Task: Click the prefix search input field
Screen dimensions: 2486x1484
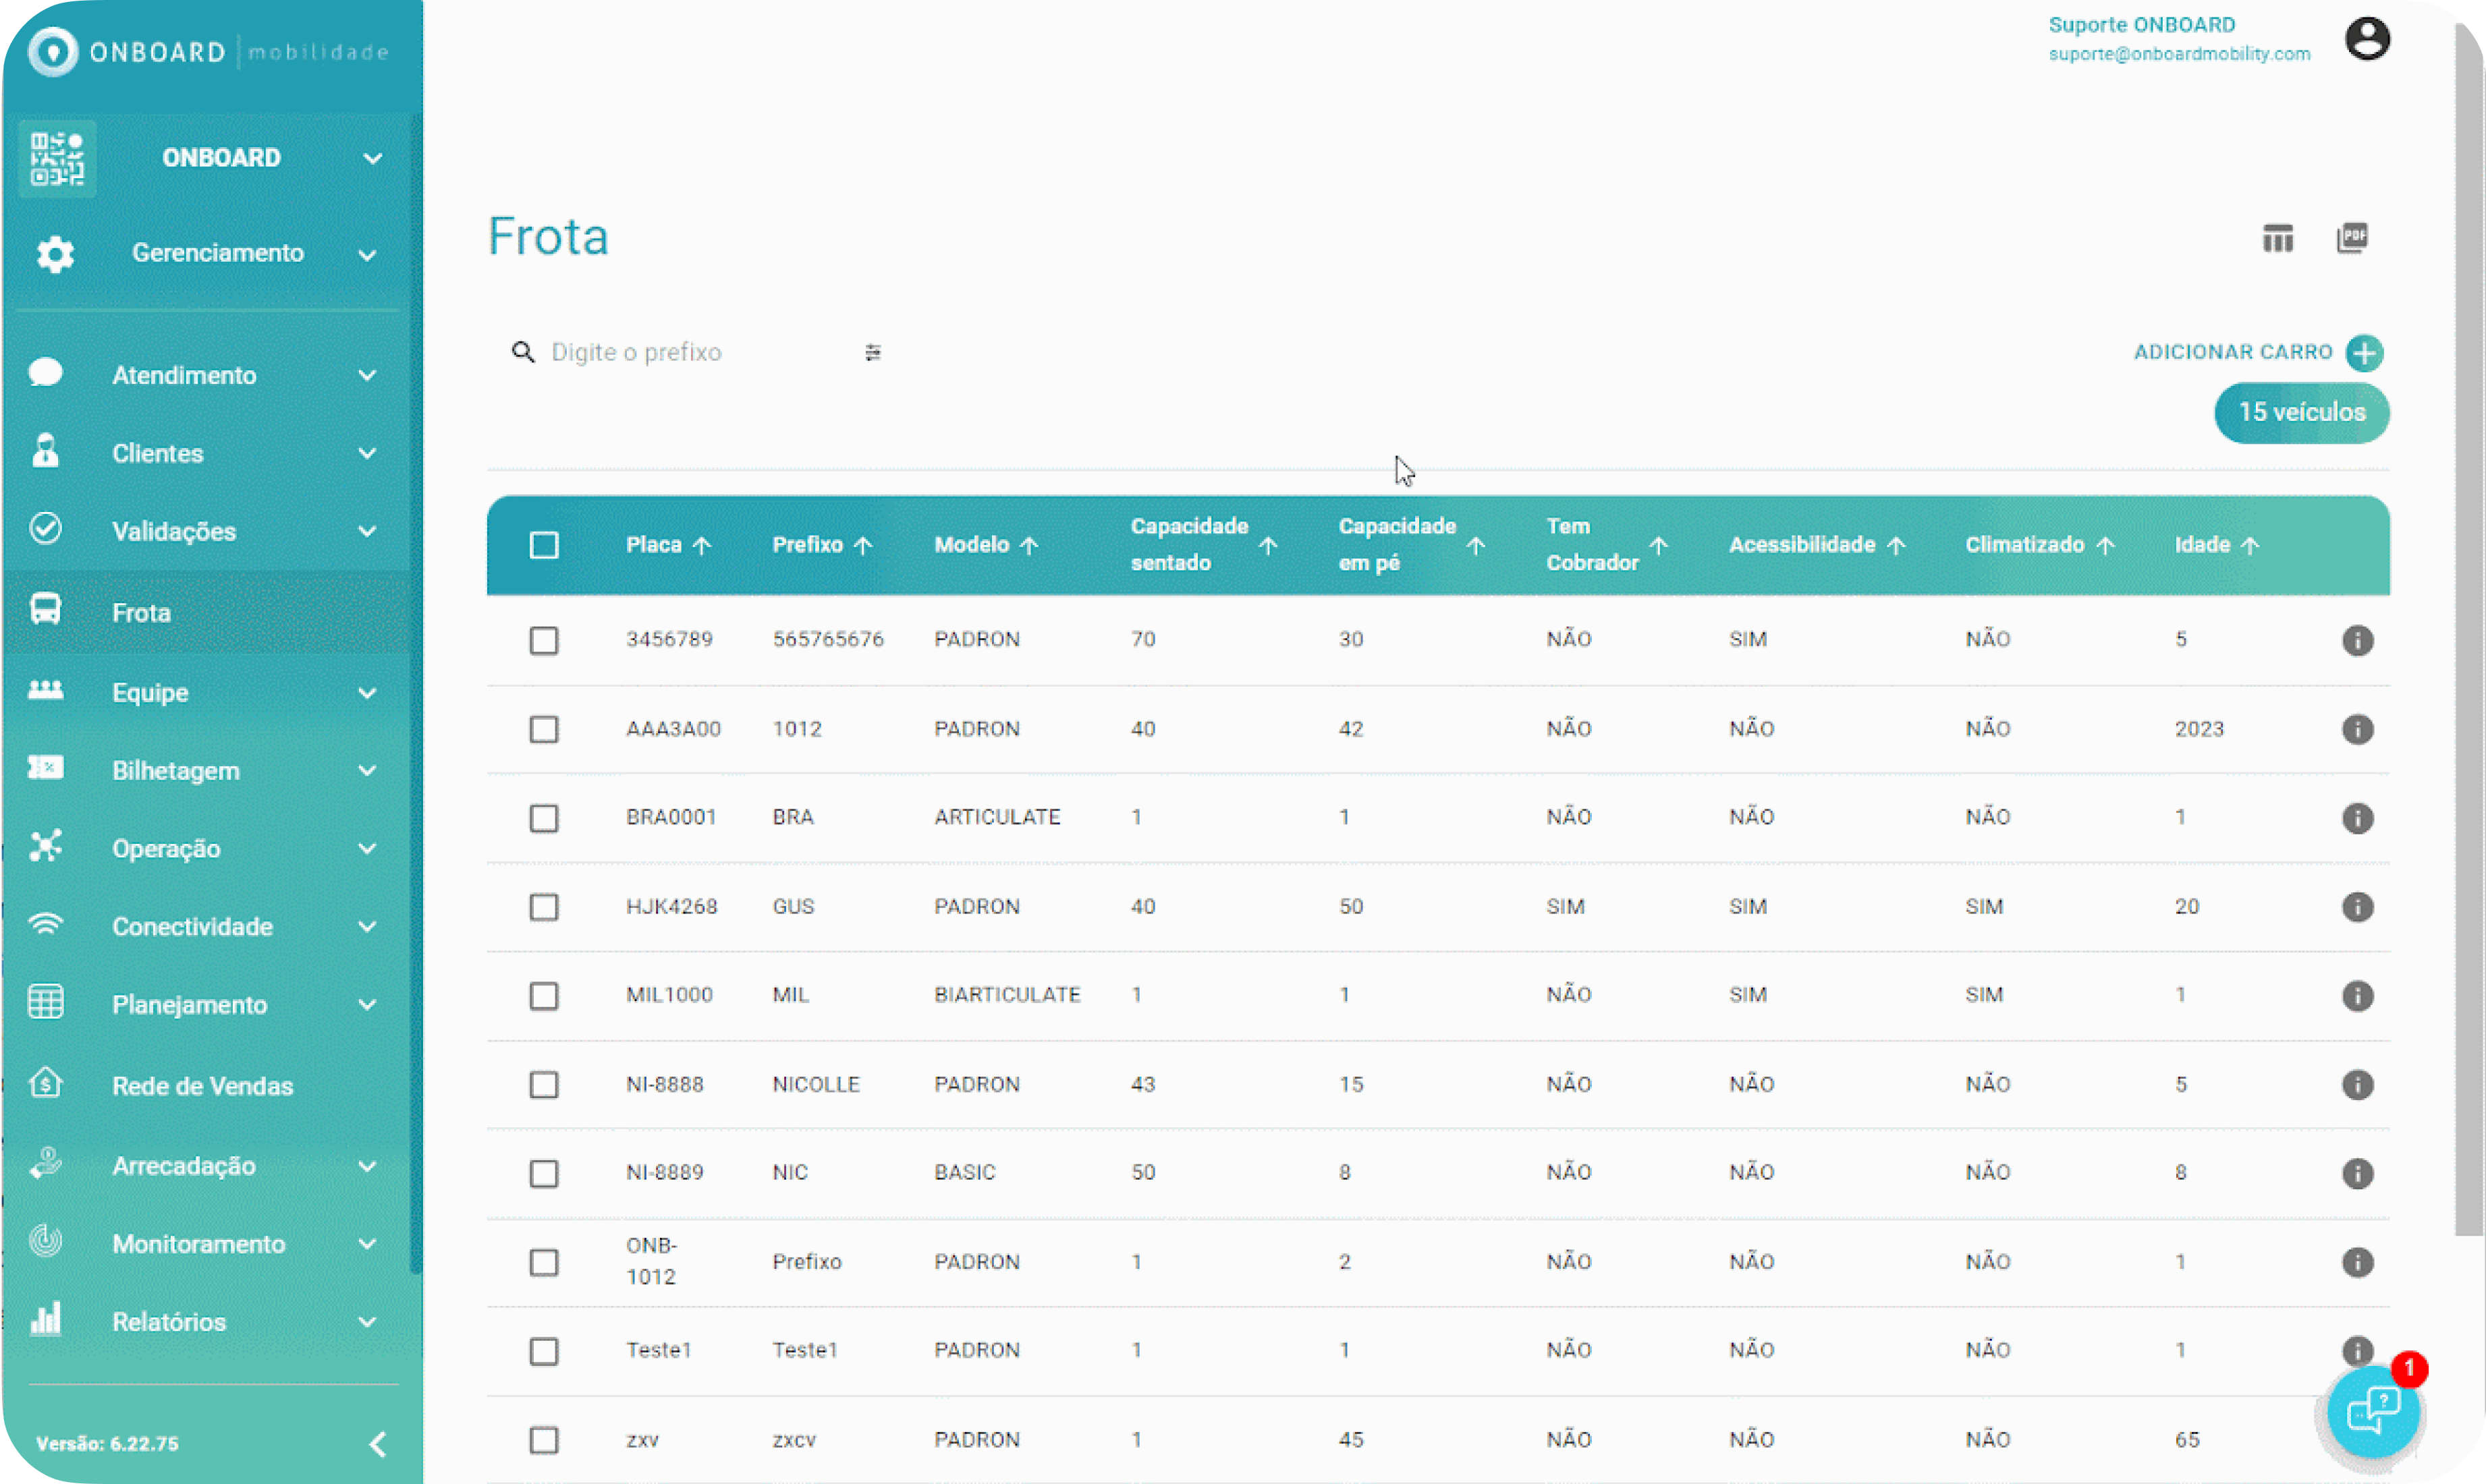Action: tap(700, 352)
